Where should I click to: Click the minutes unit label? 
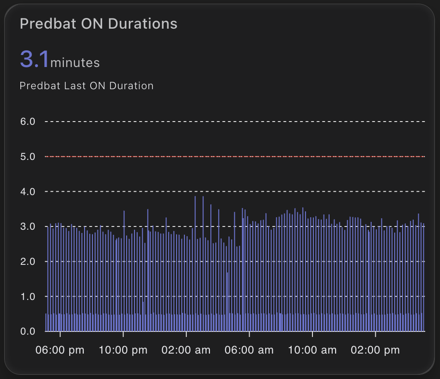tap(75, 62)
